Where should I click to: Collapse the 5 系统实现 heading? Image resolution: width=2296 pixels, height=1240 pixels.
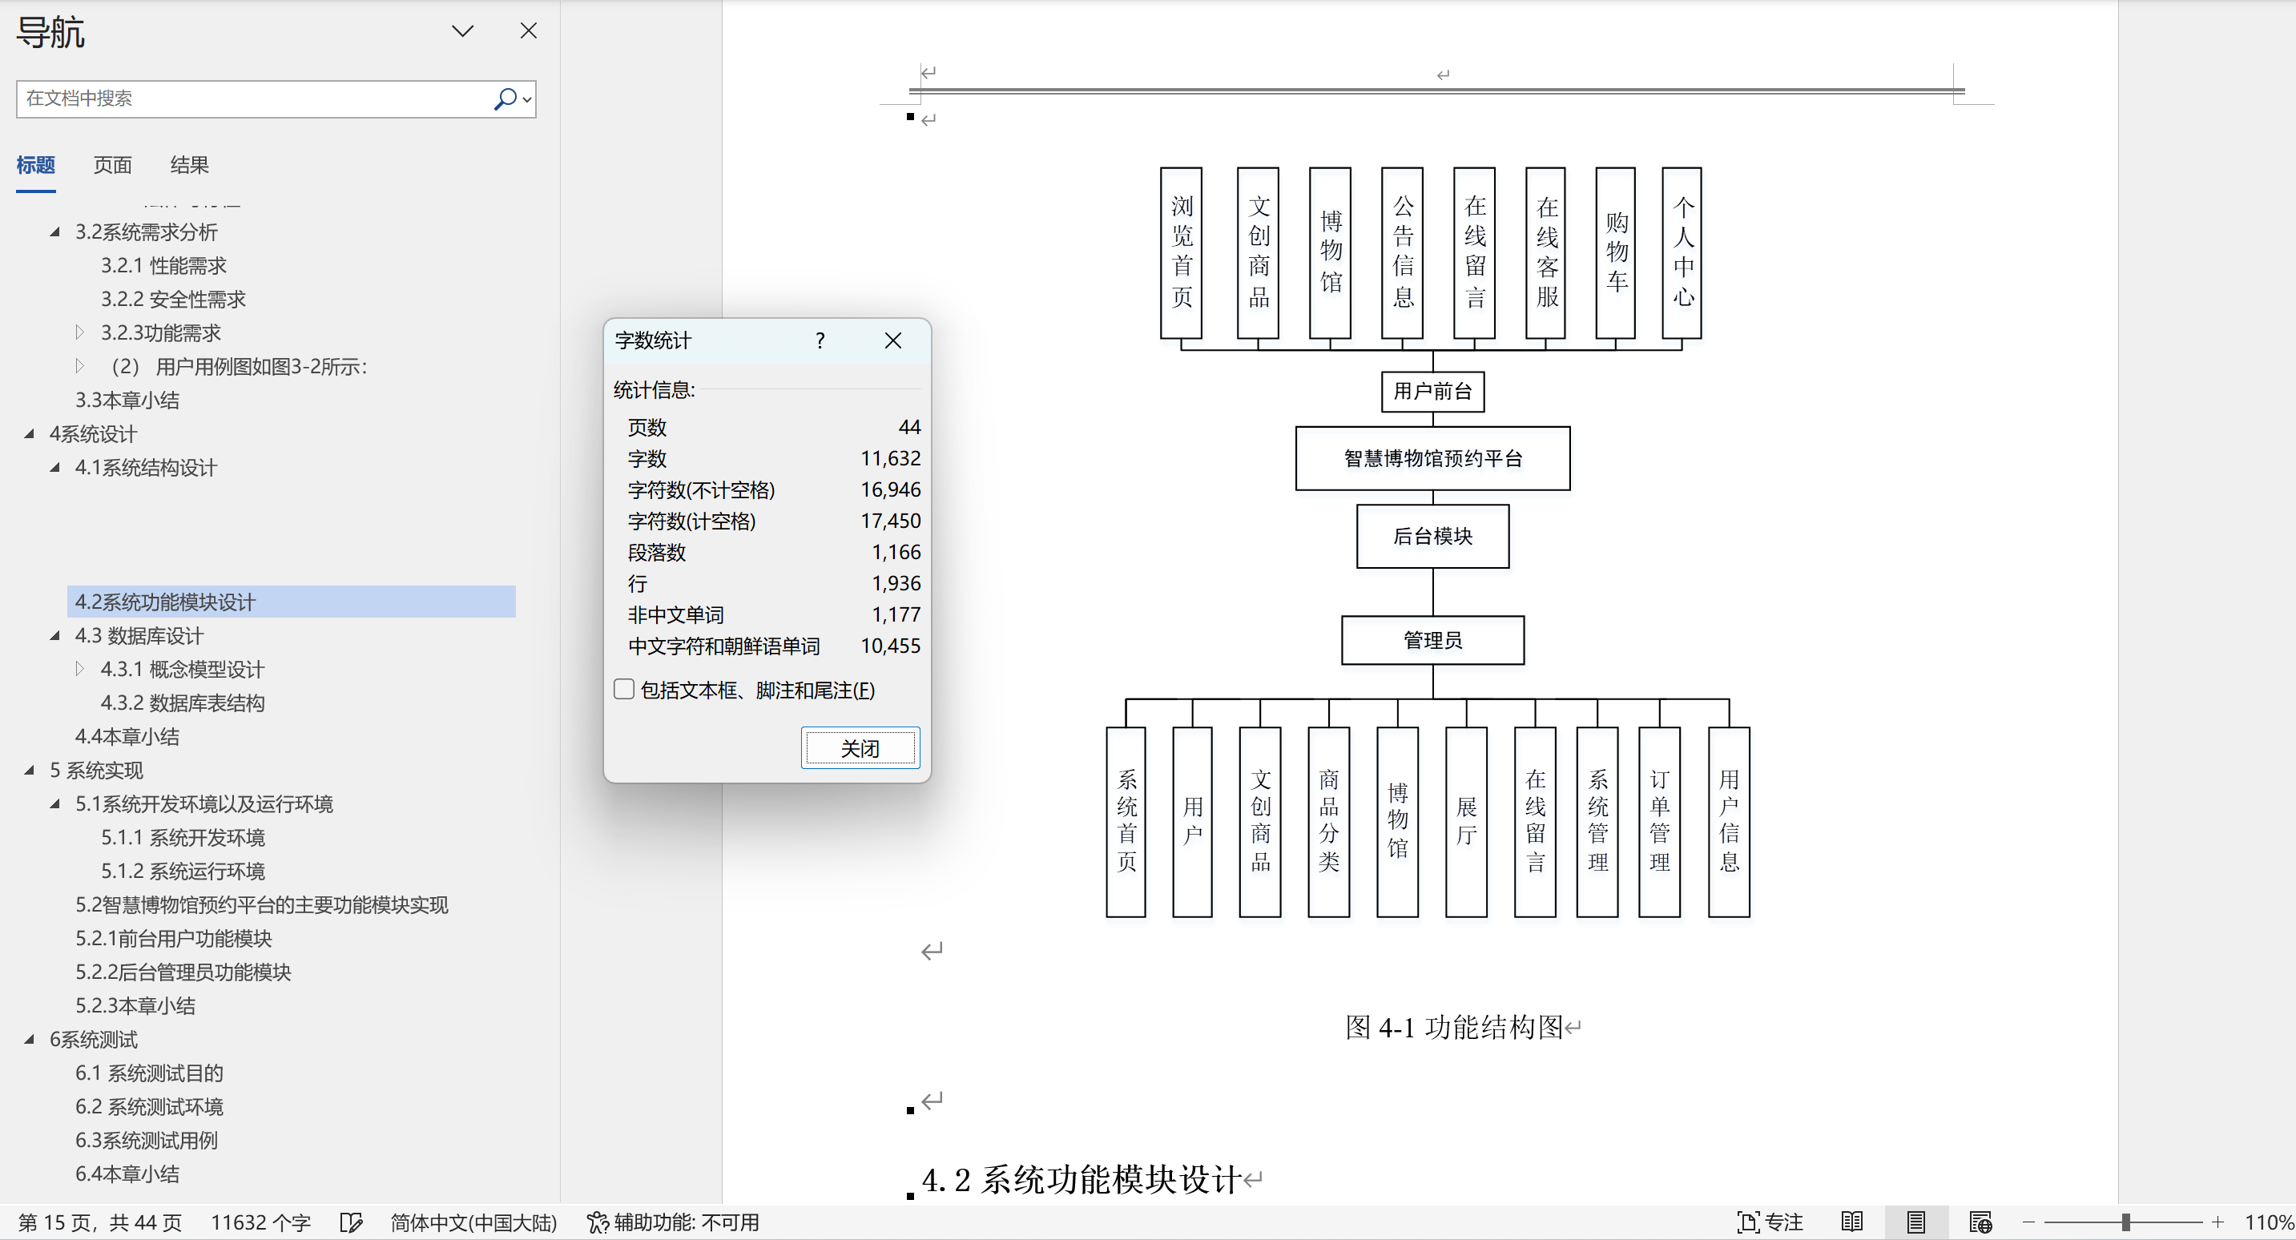click(x=30, y=771)
